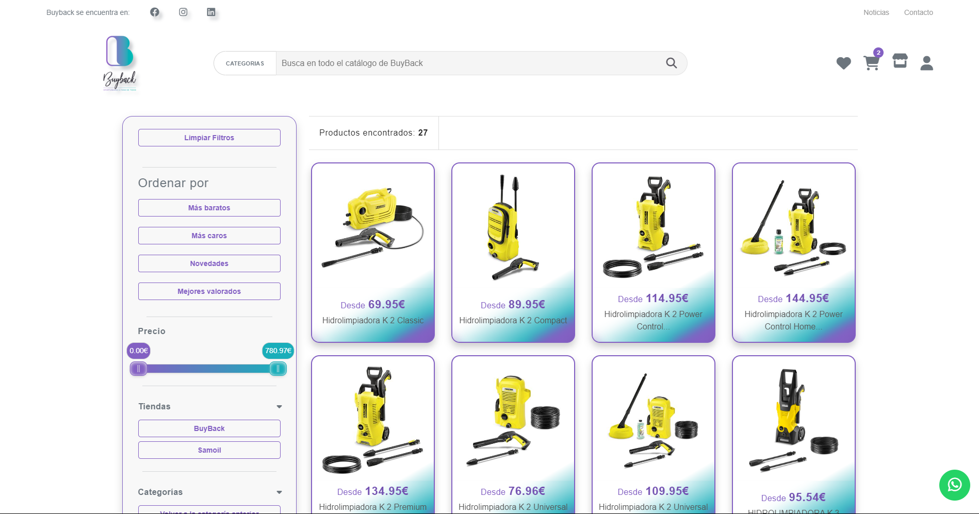Open the LinkedIn icon in the header
Image resolution: width=979 pixels, height=514 pixels.
211,12
